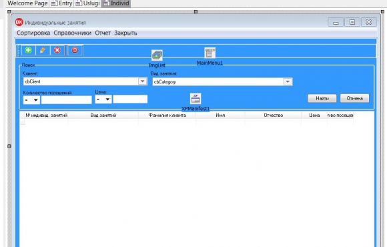Screen dimensions: 387x247
Task: Open the visit count comparison dropdown
Action: [31, 100]
